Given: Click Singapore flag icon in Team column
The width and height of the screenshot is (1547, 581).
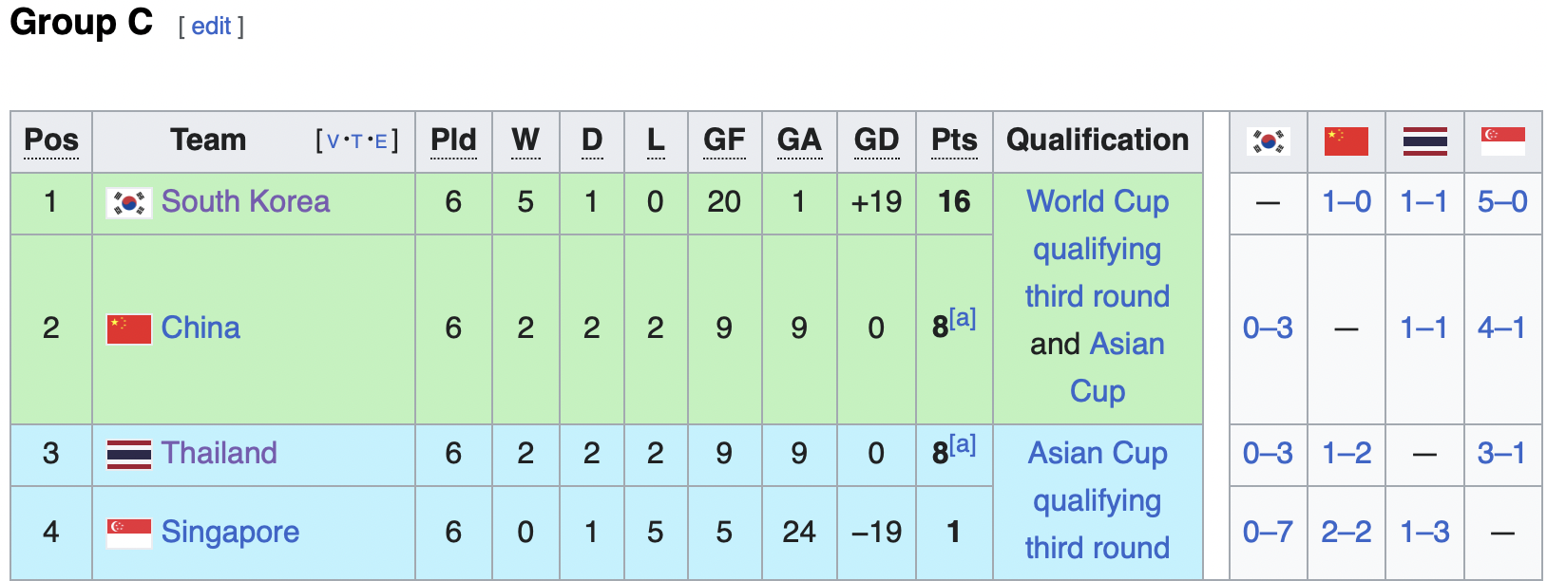Looking at the screenshot, I should (129, 533).
